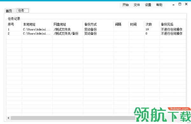The height and width of the screenshot is (124, 191).
Task: Select task row with 序号 1
Action: tap(96, 30)
